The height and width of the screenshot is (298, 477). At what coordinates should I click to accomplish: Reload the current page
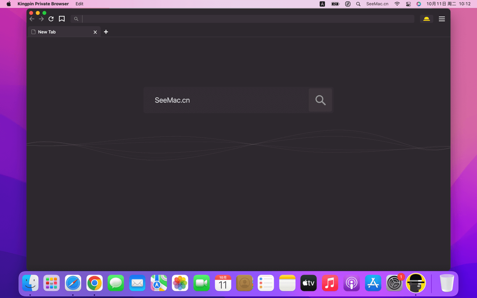pos(51,19)
